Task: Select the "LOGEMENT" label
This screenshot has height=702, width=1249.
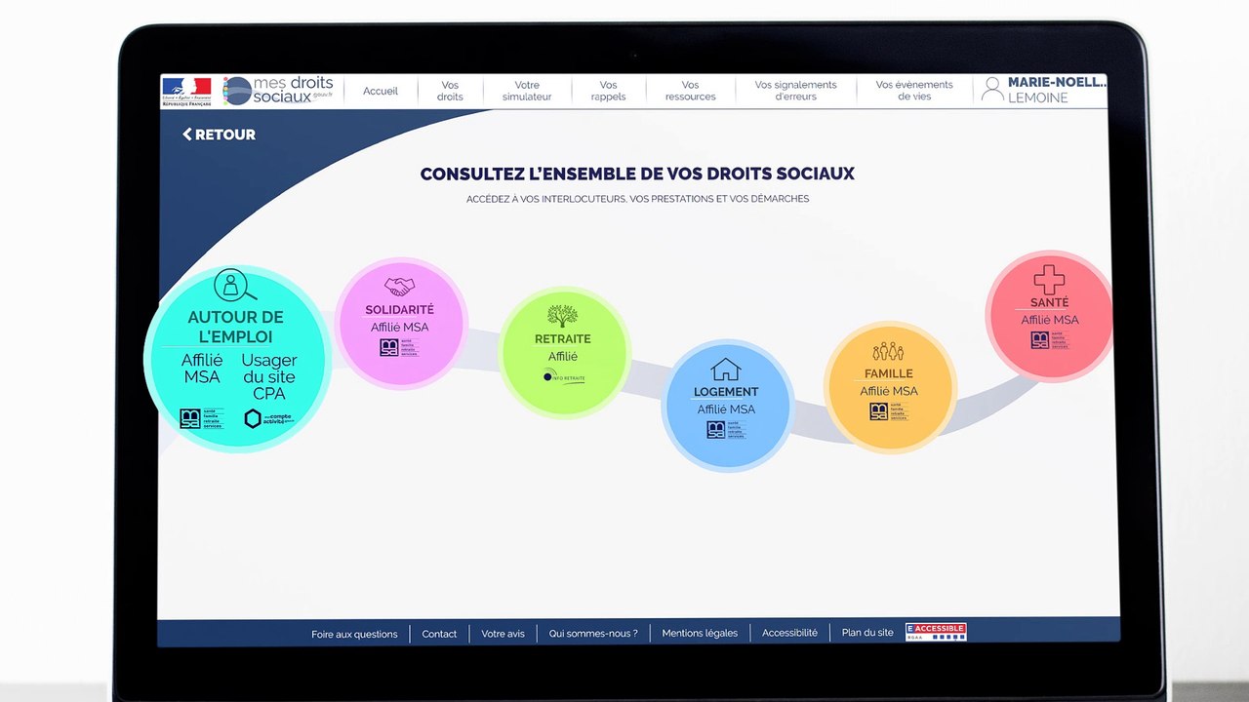Action: [726, 392]
